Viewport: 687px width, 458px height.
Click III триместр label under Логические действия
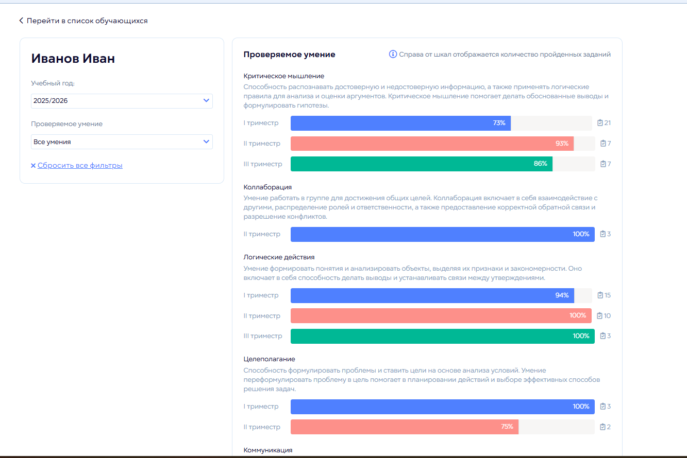tap(263, 336)
